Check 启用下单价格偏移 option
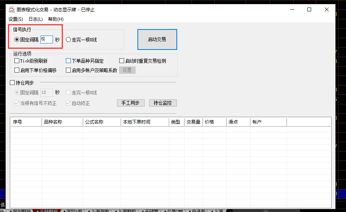 click(17, 70)
